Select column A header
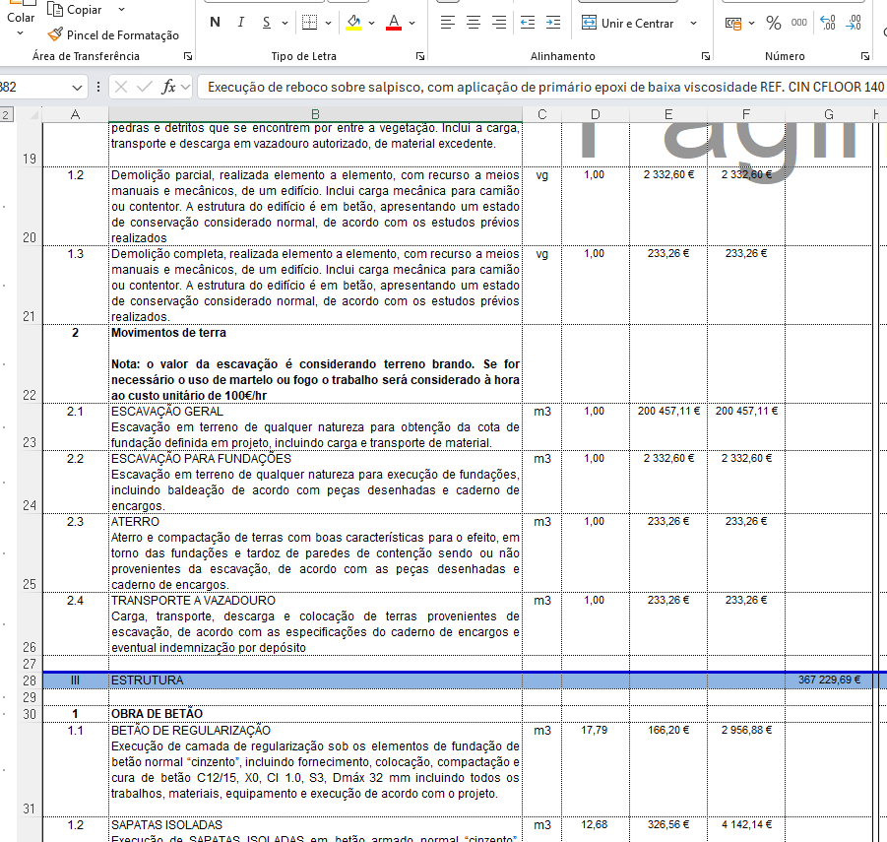 [x=75, y=114]
